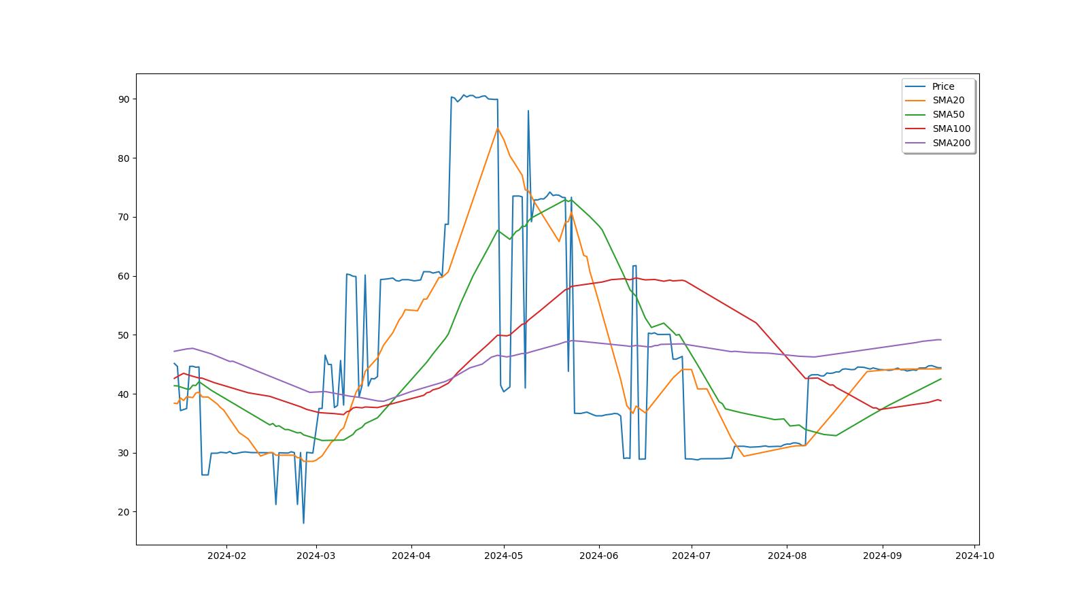Click the 2024-07 x-axis label
Image resolution: width=1088 pixels, height=612 pixels.
(691, 556)
